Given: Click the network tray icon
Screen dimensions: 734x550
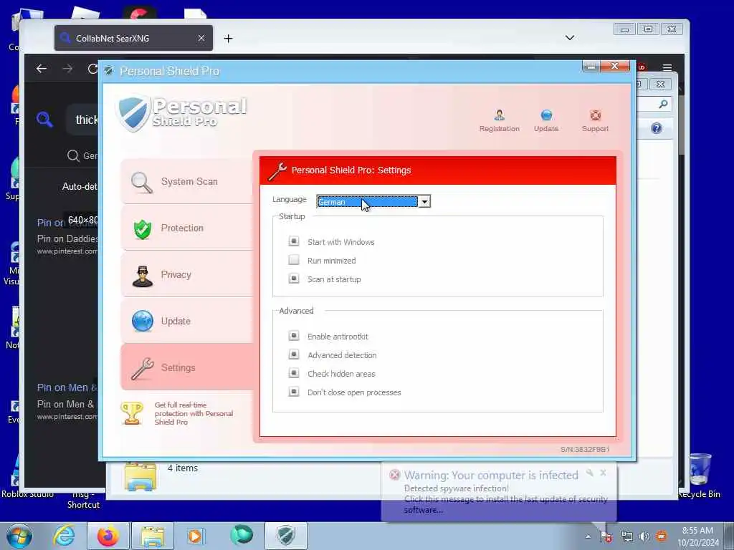Looking at the screenshot, I should (x=626, y=536).
